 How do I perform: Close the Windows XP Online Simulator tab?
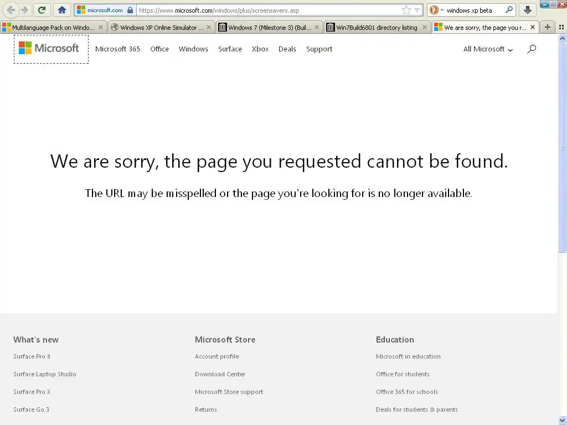point(209,28)
